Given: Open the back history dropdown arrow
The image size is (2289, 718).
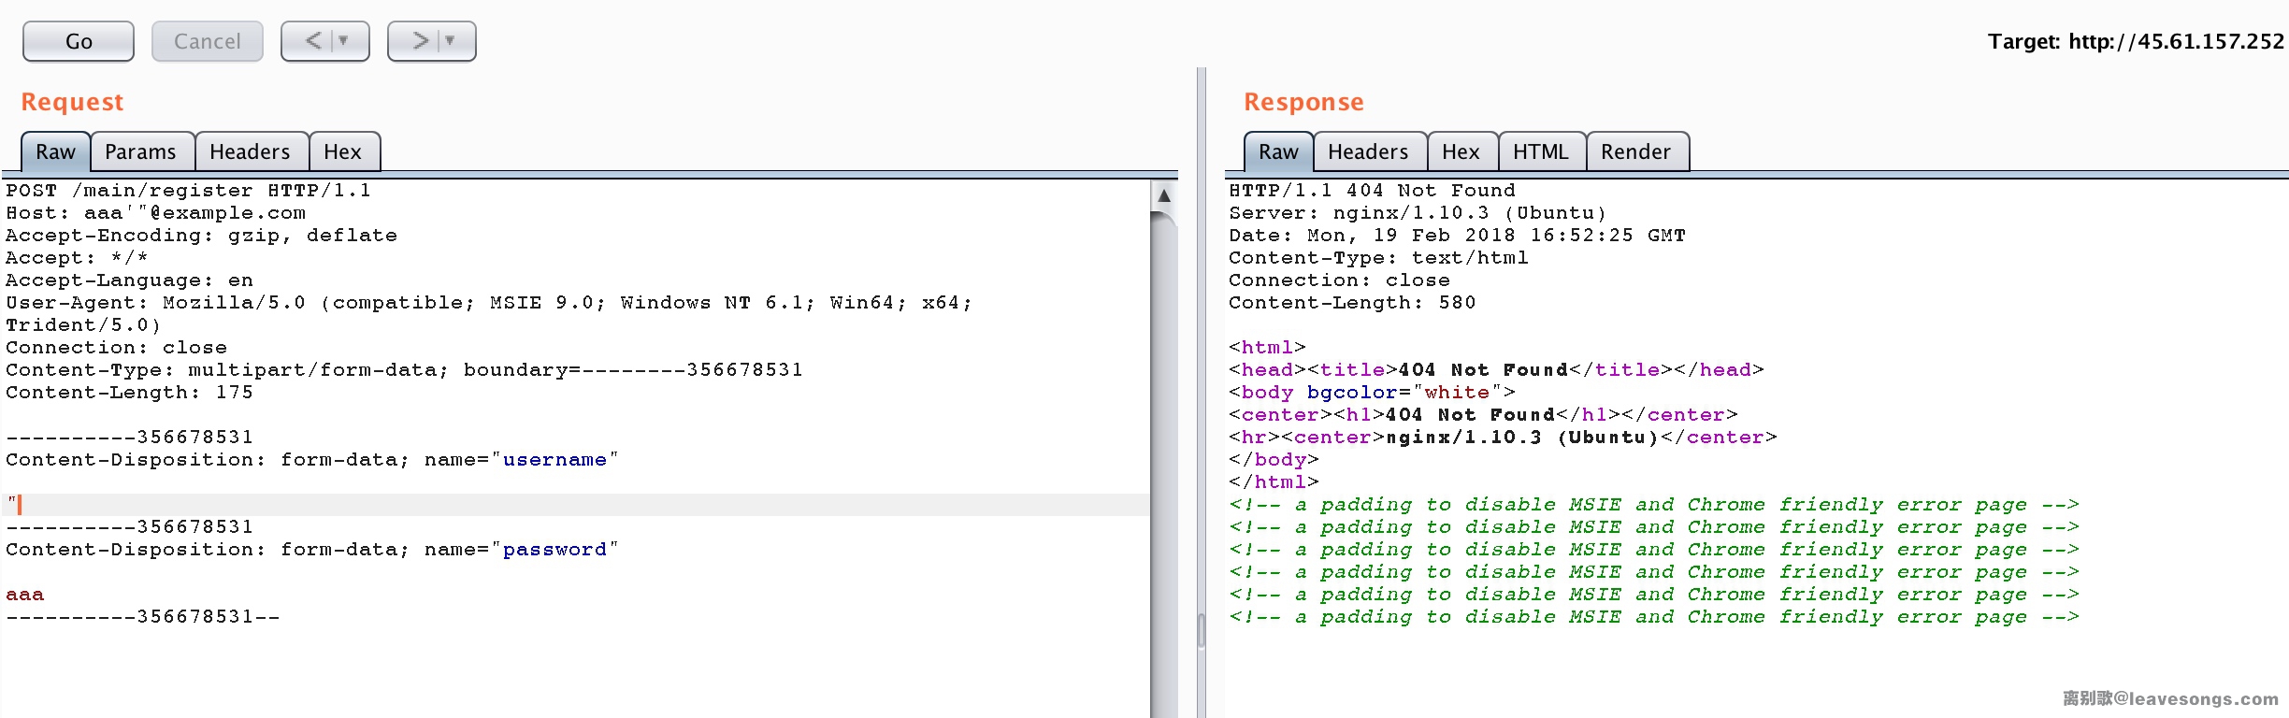Looking at the screenshot, I should (344, 41).
